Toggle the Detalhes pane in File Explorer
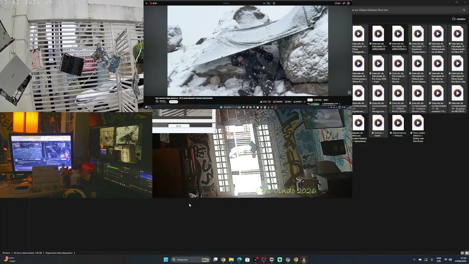 459,19
